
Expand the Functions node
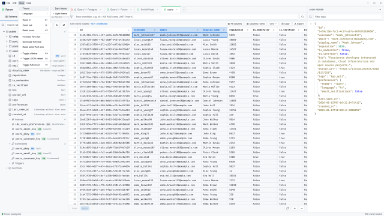[7, 168]
